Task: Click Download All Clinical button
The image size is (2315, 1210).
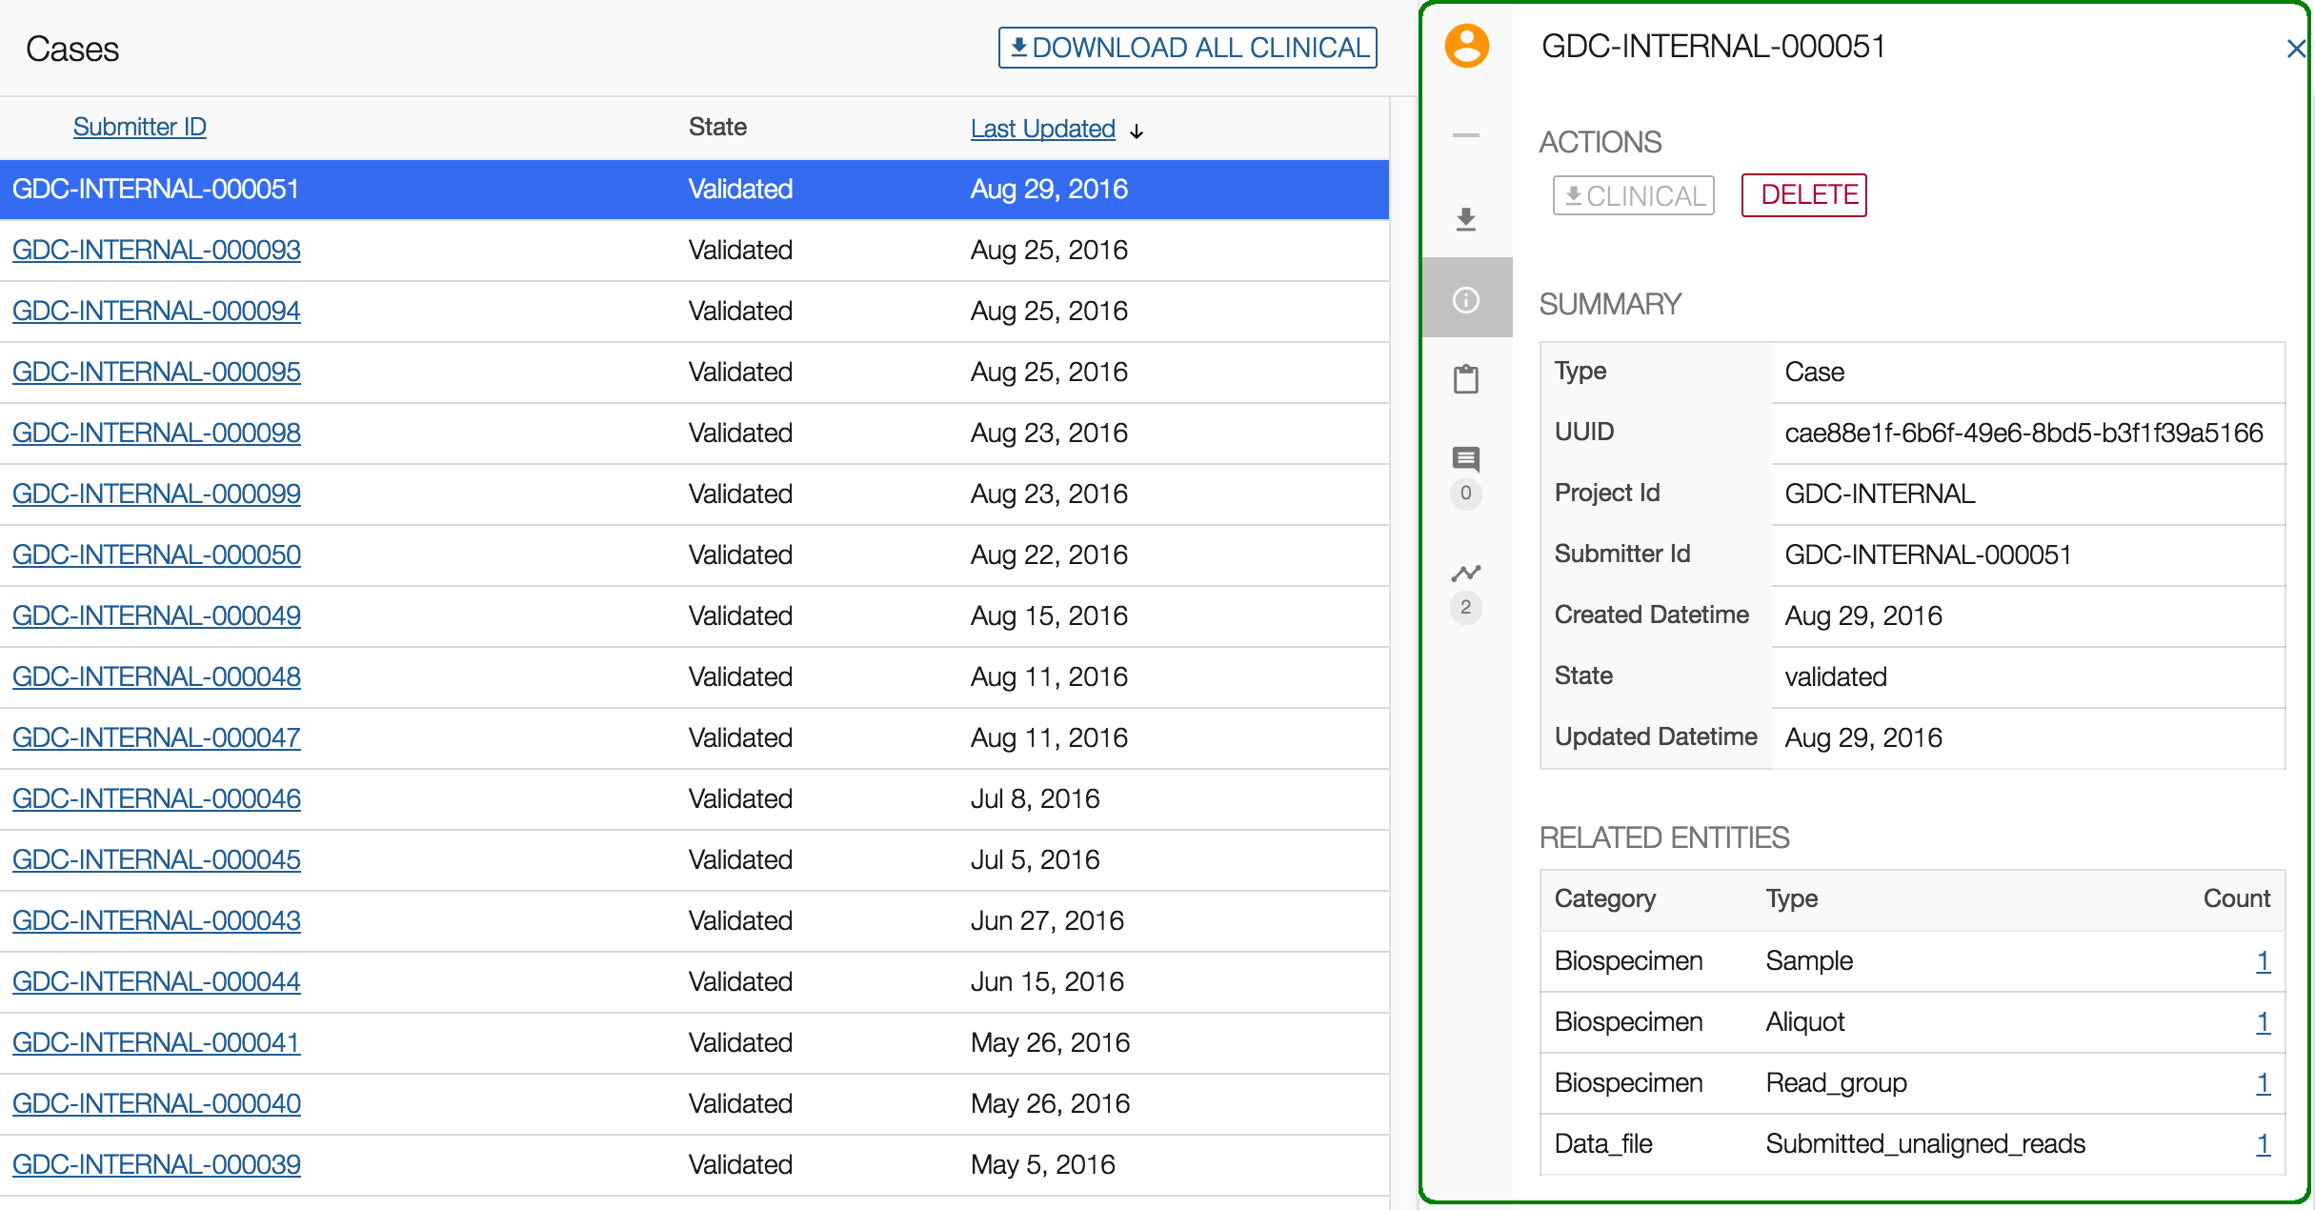Action: 1187,48
